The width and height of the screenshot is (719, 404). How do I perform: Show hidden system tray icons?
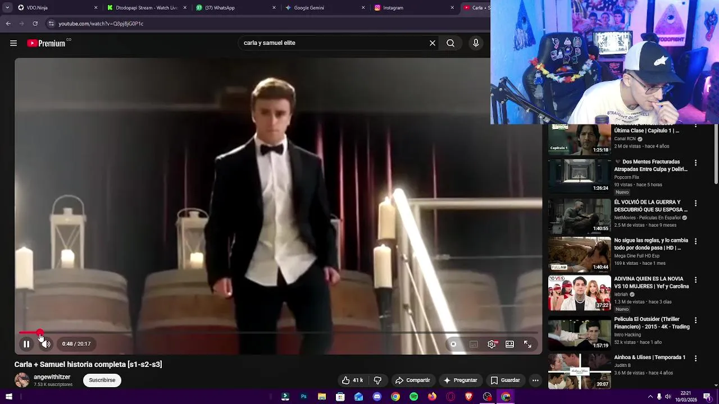(x=650, y=397)
